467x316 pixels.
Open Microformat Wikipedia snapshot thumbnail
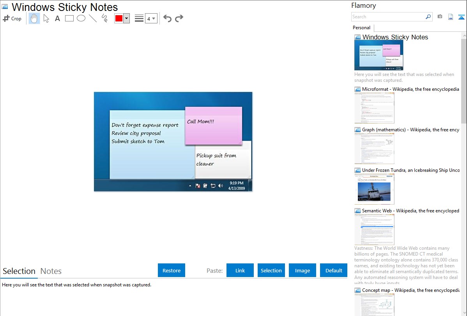(x=374, y=108)
